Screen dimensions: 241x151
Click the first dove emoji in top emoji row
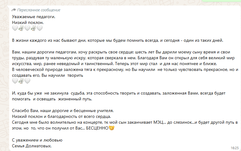(21, 28)
